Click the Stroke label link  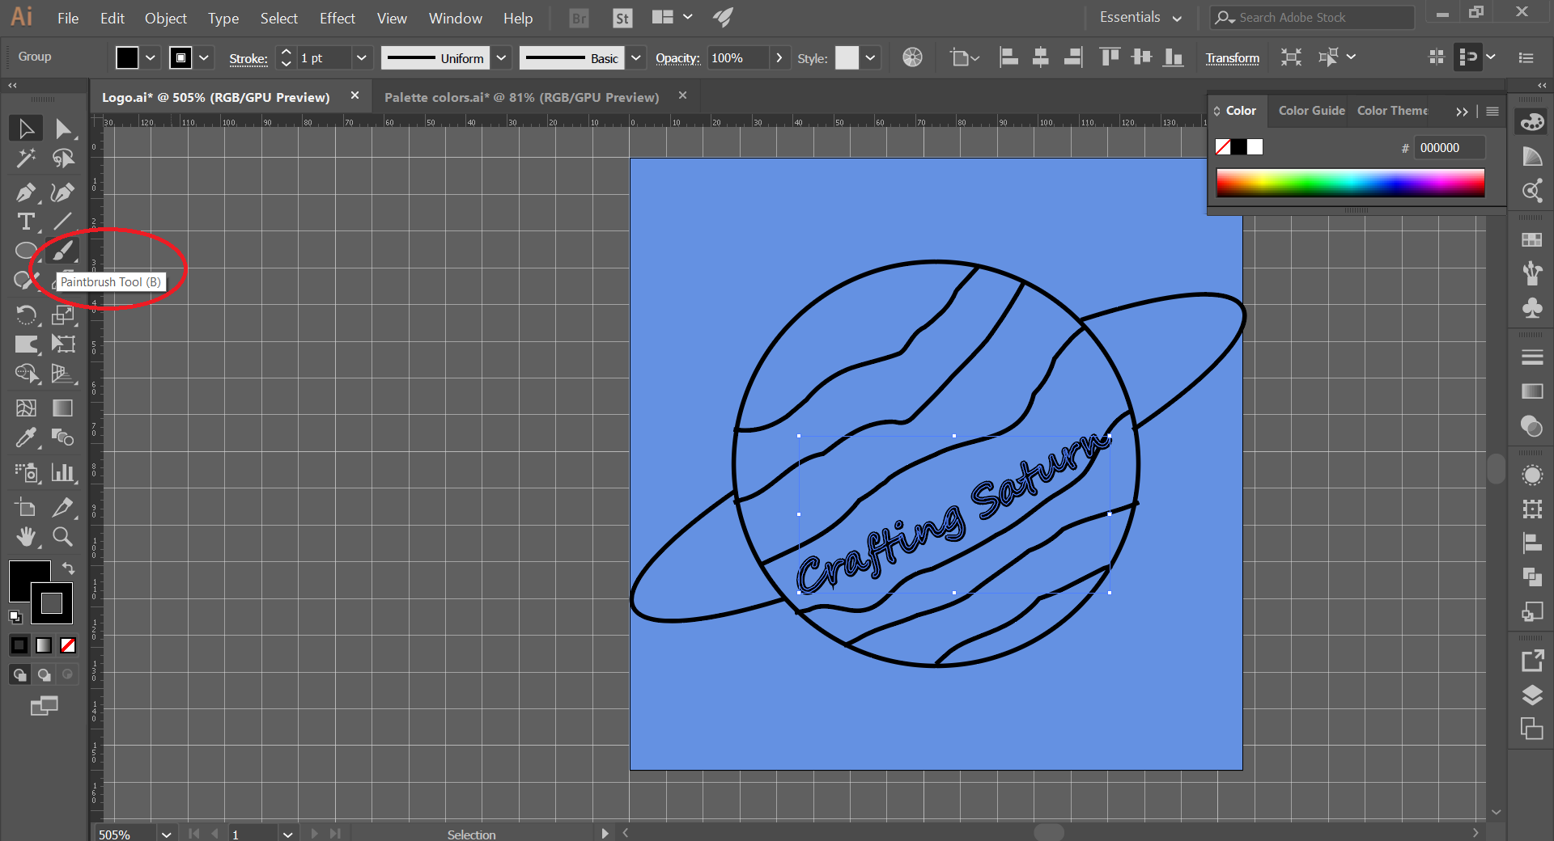[x=248, y=58]
